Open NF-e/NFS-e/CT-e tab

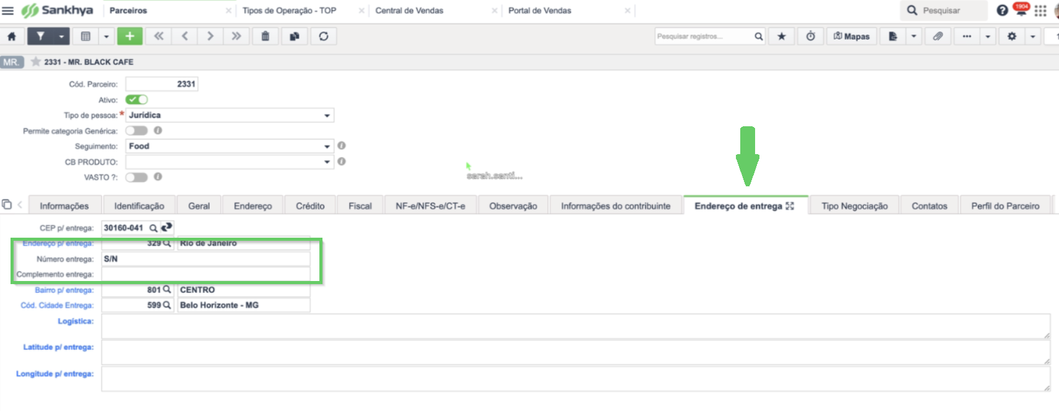[x=431, y=206]
